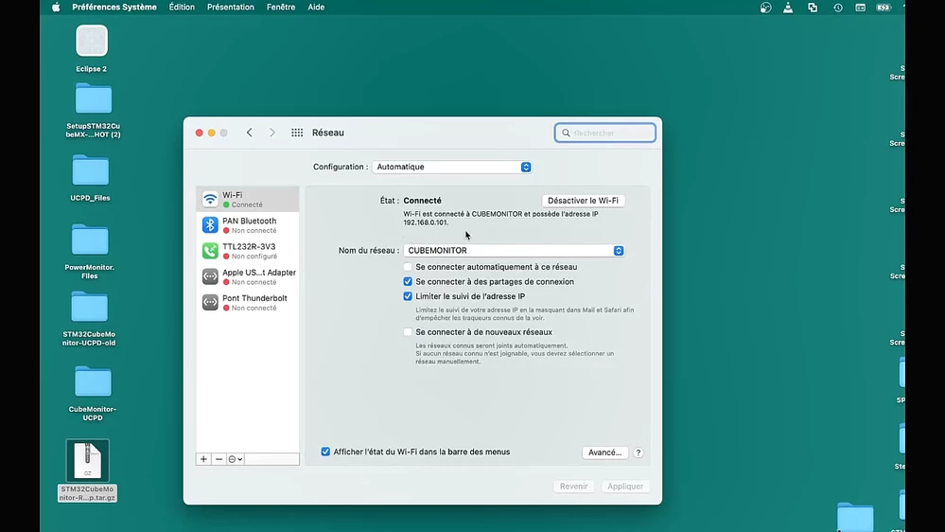Go forward with the right chevron

(x=272, y=133)
